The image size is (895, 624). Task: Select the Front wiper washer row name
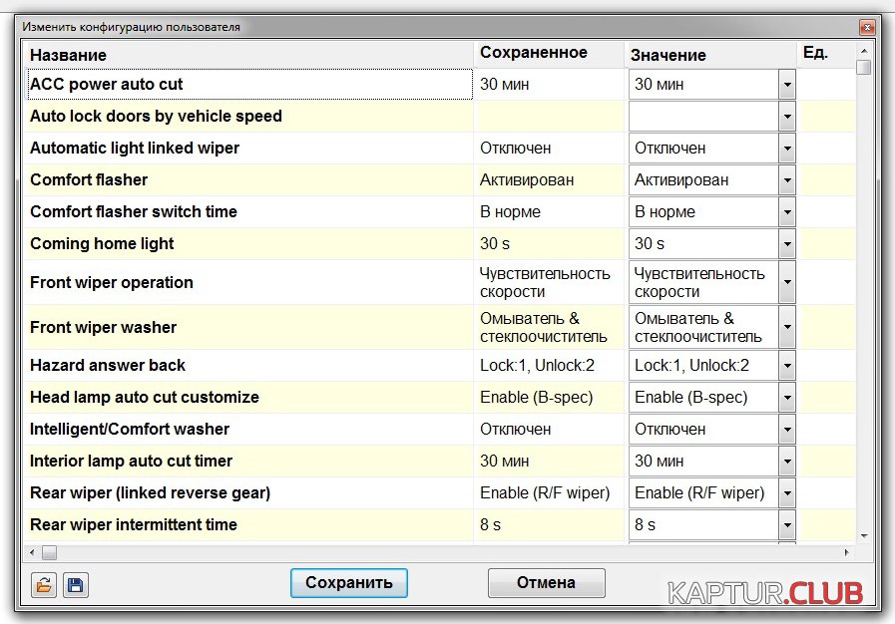104,327
